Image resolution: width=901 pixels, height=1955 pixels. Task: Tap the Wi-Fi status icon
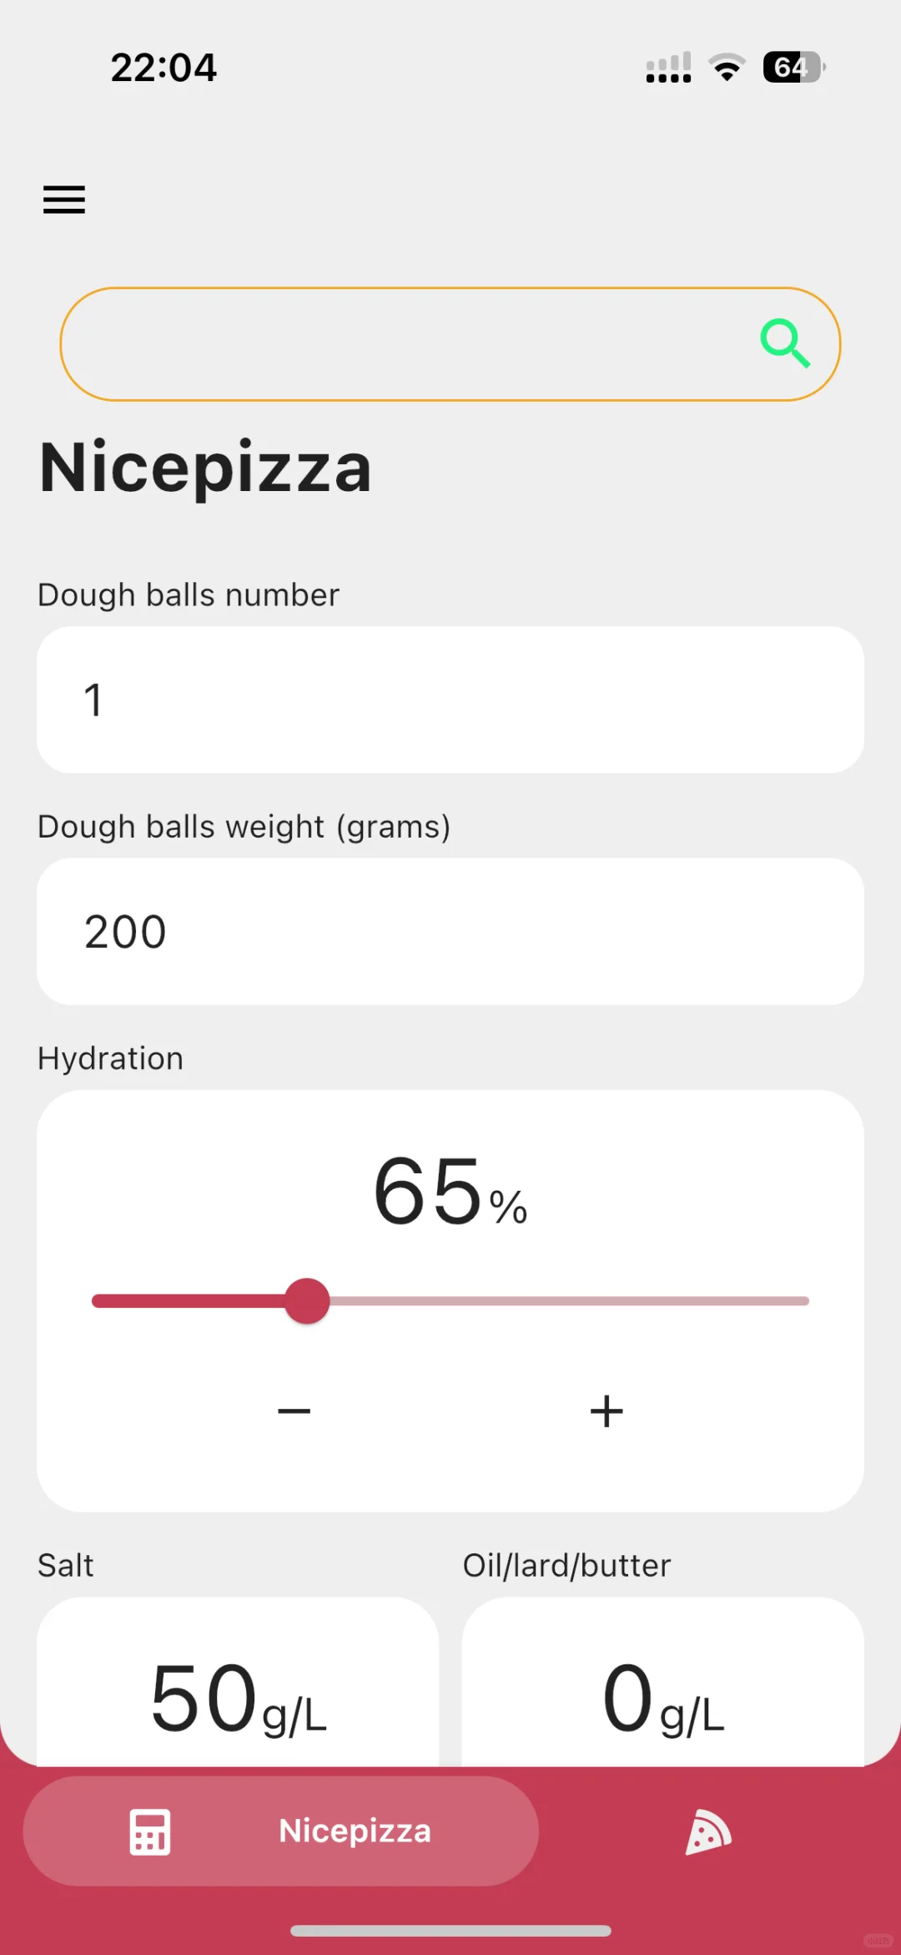(x=727, y=68)
